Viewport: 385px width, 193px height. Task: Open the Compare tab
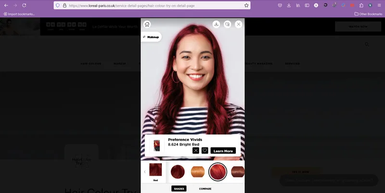click(205, 189)
